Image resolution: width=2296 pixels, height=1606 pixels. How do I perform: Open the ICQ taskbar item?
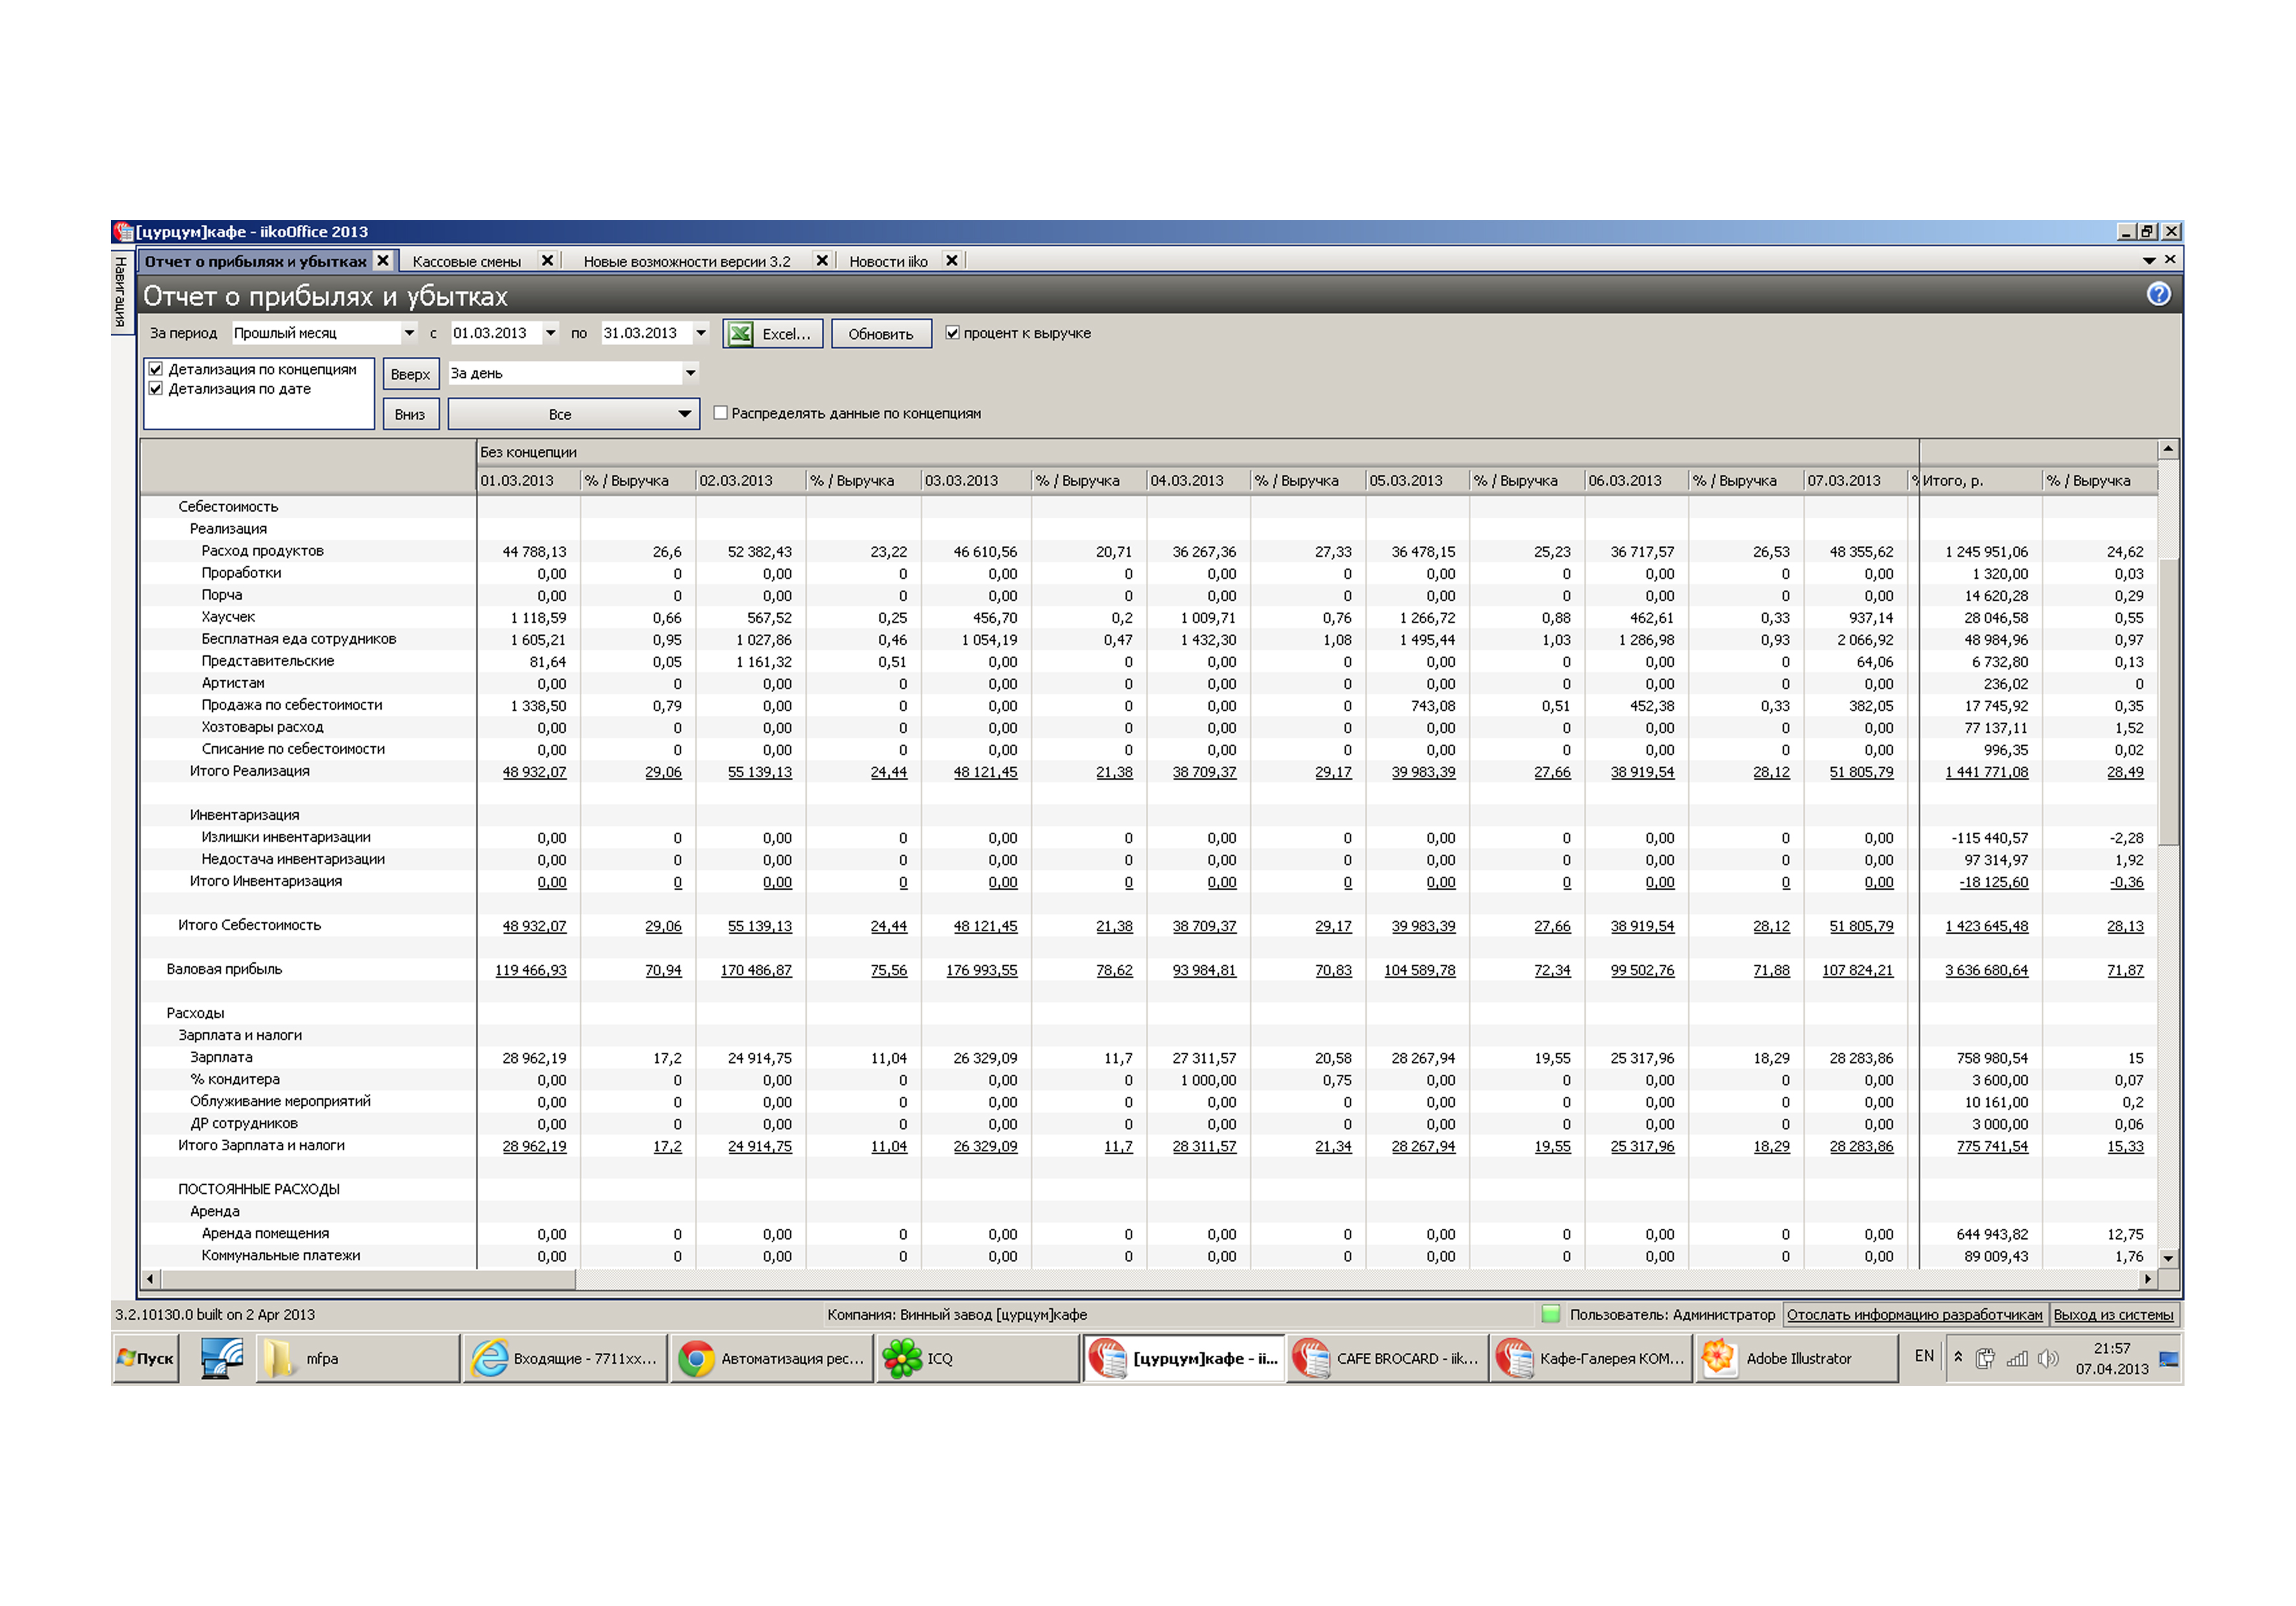(x=977, y=1359)
